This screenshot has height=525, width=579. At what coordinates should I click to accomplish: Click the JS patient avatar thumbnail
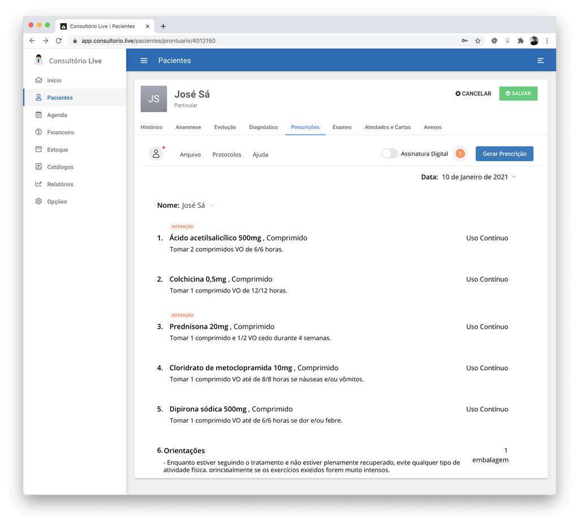[x=154, y=99]
